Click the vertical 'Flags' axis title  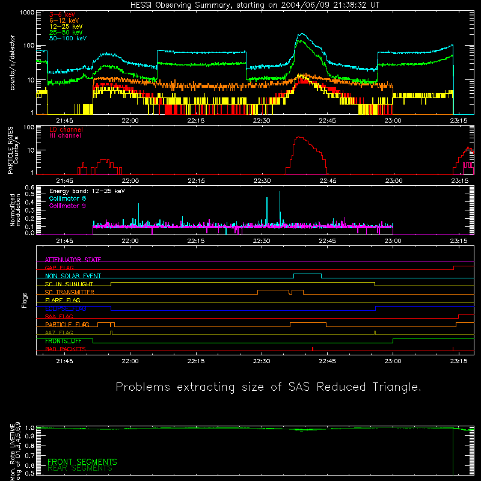(x=24, y=300)
